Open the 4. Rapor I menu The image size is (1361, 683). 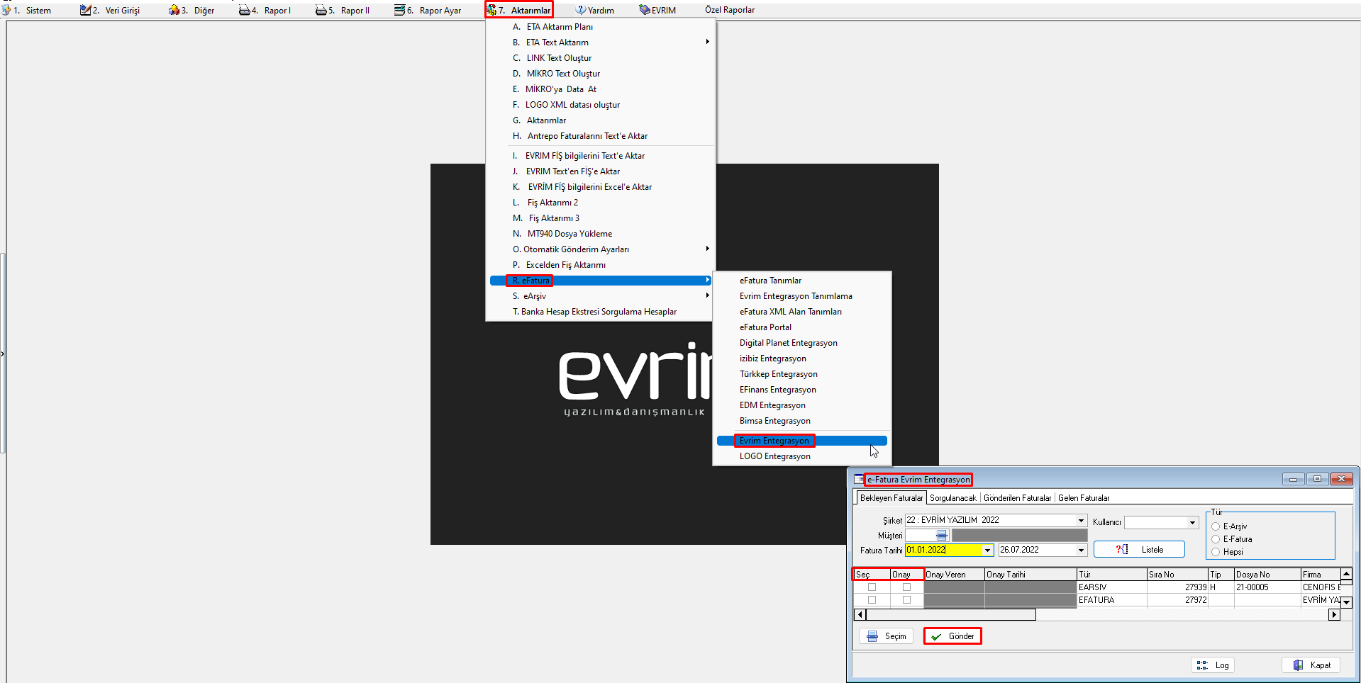point(265,10)
